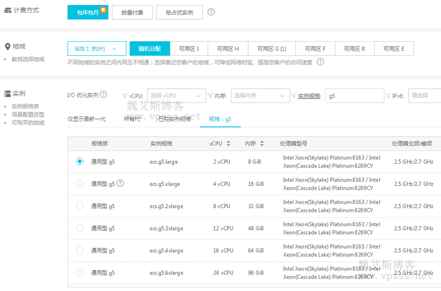The width and height of the screenshot is (441, 291).
Task: Open 实例规格族 link
Action: pyautogui.click(x=25, y=106)
